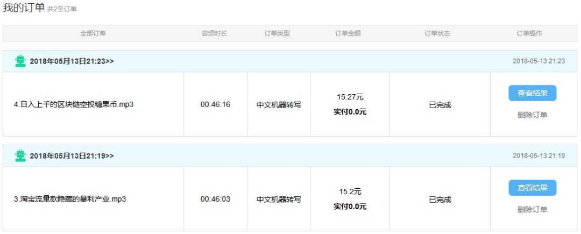This screenshot has width=581, height=234.
Task: Click timestamp 2018-05-13 21:23
Action: click(x=539, y=61)
